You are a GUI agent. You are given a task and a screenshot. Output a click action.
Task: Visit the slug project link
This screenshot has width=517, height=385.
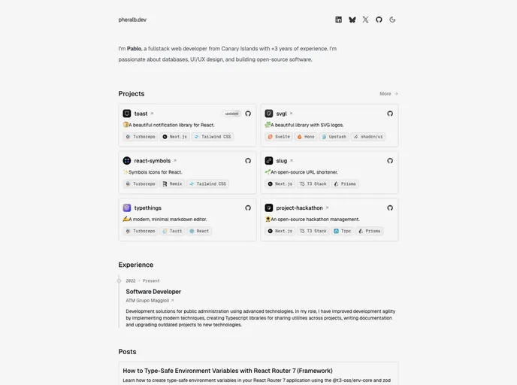coord(285,161)
